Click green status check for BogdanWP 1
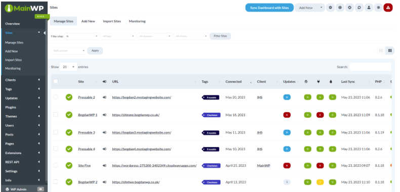The image size is (400, 192). (69, 115)
